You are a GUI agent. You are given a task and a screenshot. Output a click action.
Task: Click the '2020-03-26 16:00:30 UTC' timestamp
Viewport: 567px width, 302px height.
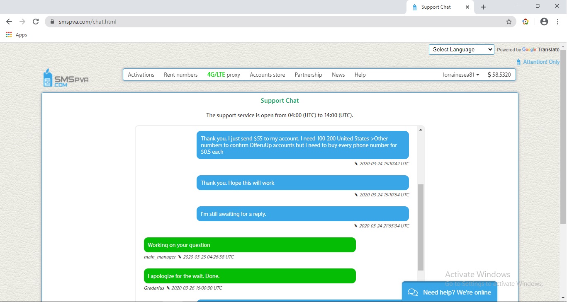coord(197,288)
